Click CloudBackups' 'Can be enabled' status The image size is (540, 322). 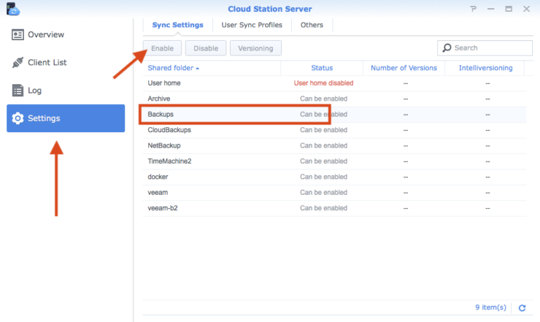(x=323, y=130)
